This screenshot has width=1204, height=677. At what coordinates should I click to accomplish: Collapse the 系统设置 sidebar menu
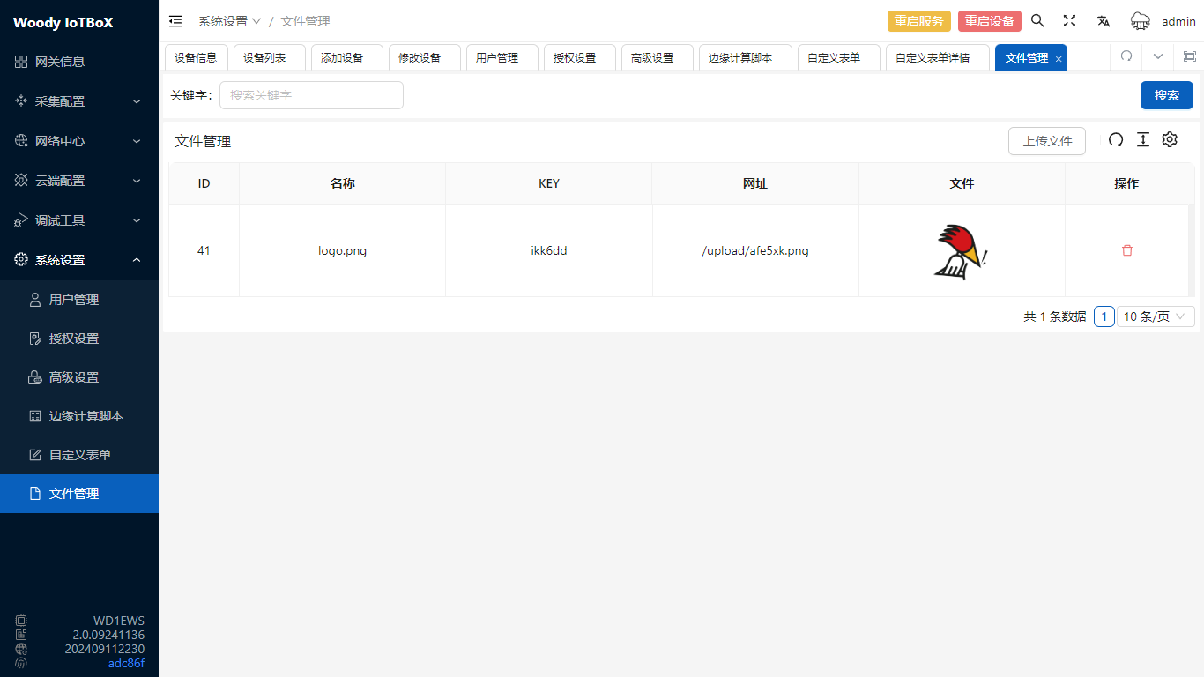(x=79, y=260)
